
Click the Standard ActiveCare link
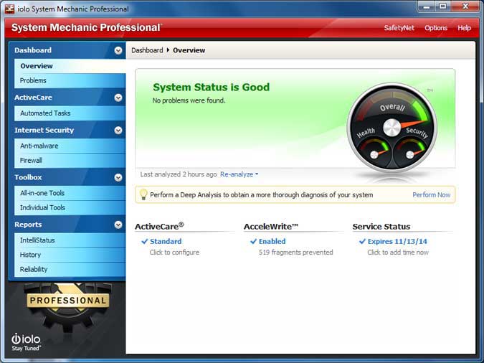click(166, 241)
